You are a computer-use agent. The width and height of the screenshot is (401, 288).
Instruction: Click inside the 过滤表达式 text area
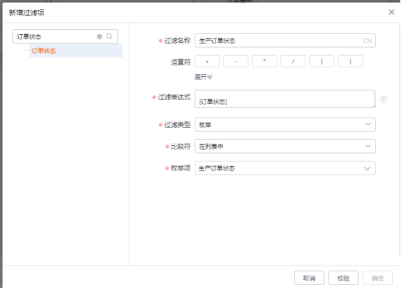[x=285, y=99]
